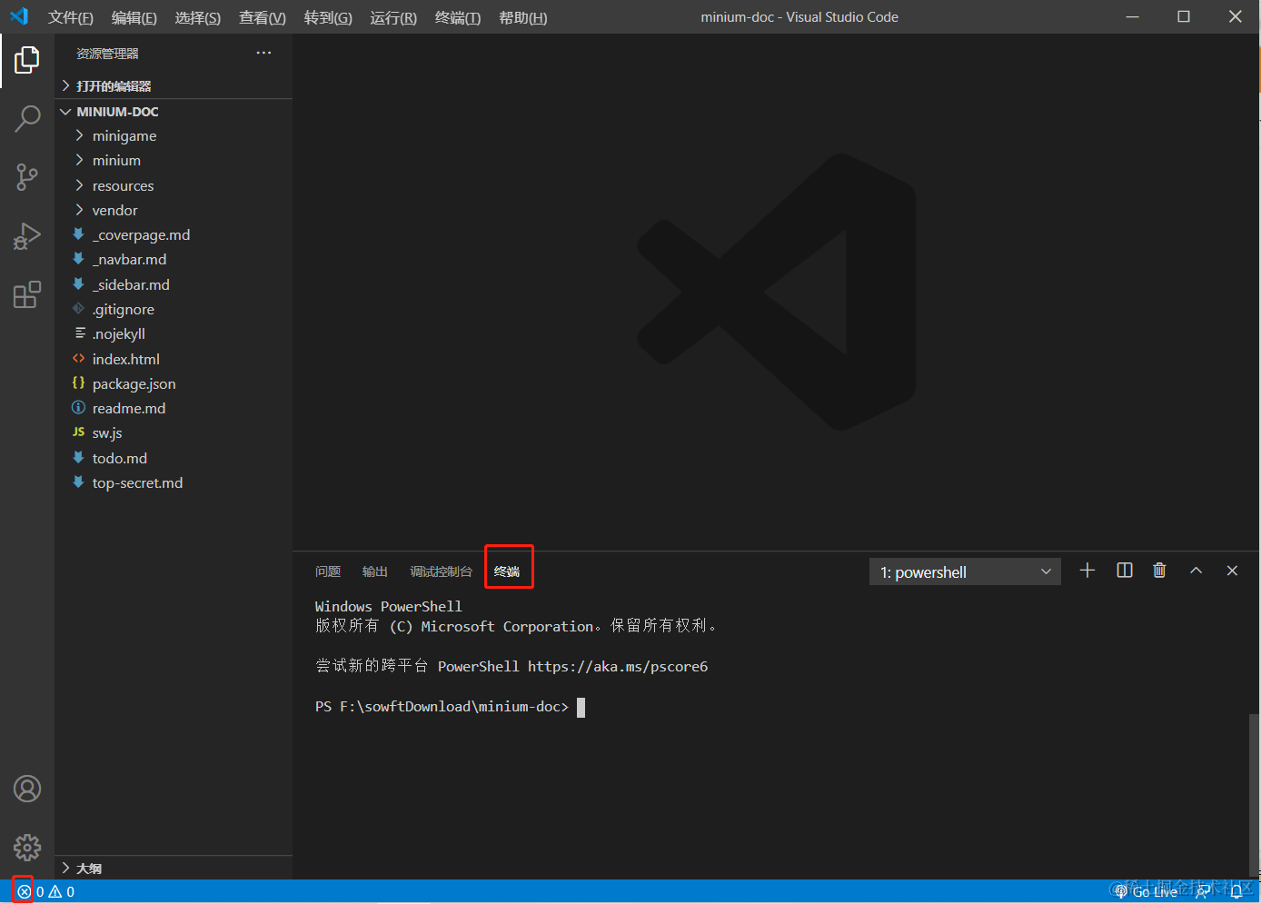Open the 帮助(H) menu
Viewport: 1261px width, 904px height.
(522, 17)
